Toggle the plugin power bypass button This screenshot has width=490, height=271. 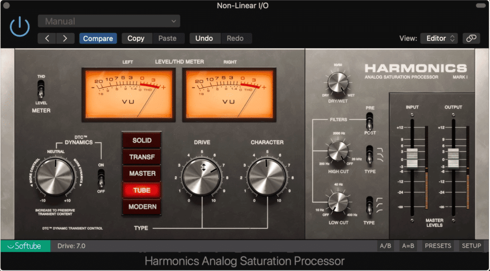20,26
